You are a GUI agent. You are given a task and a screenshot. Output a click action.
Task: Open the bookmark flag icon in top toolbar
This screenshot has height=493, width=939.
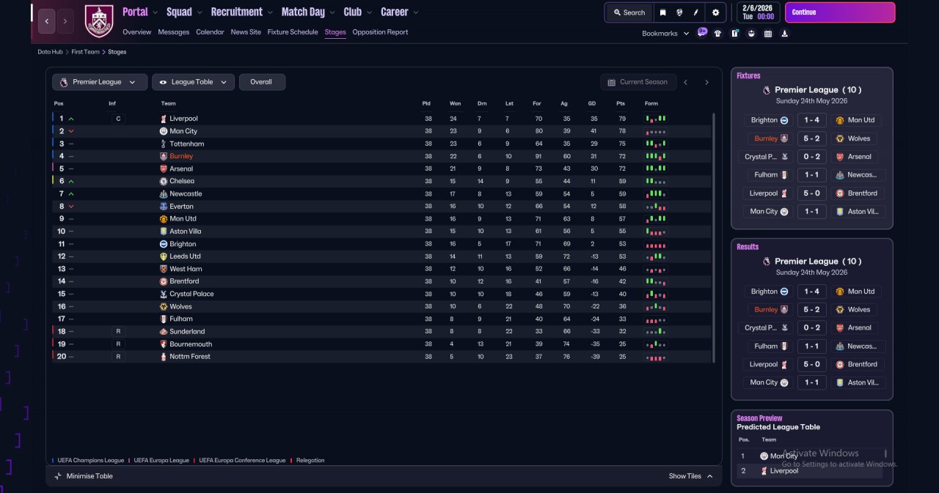pos(662,12)
